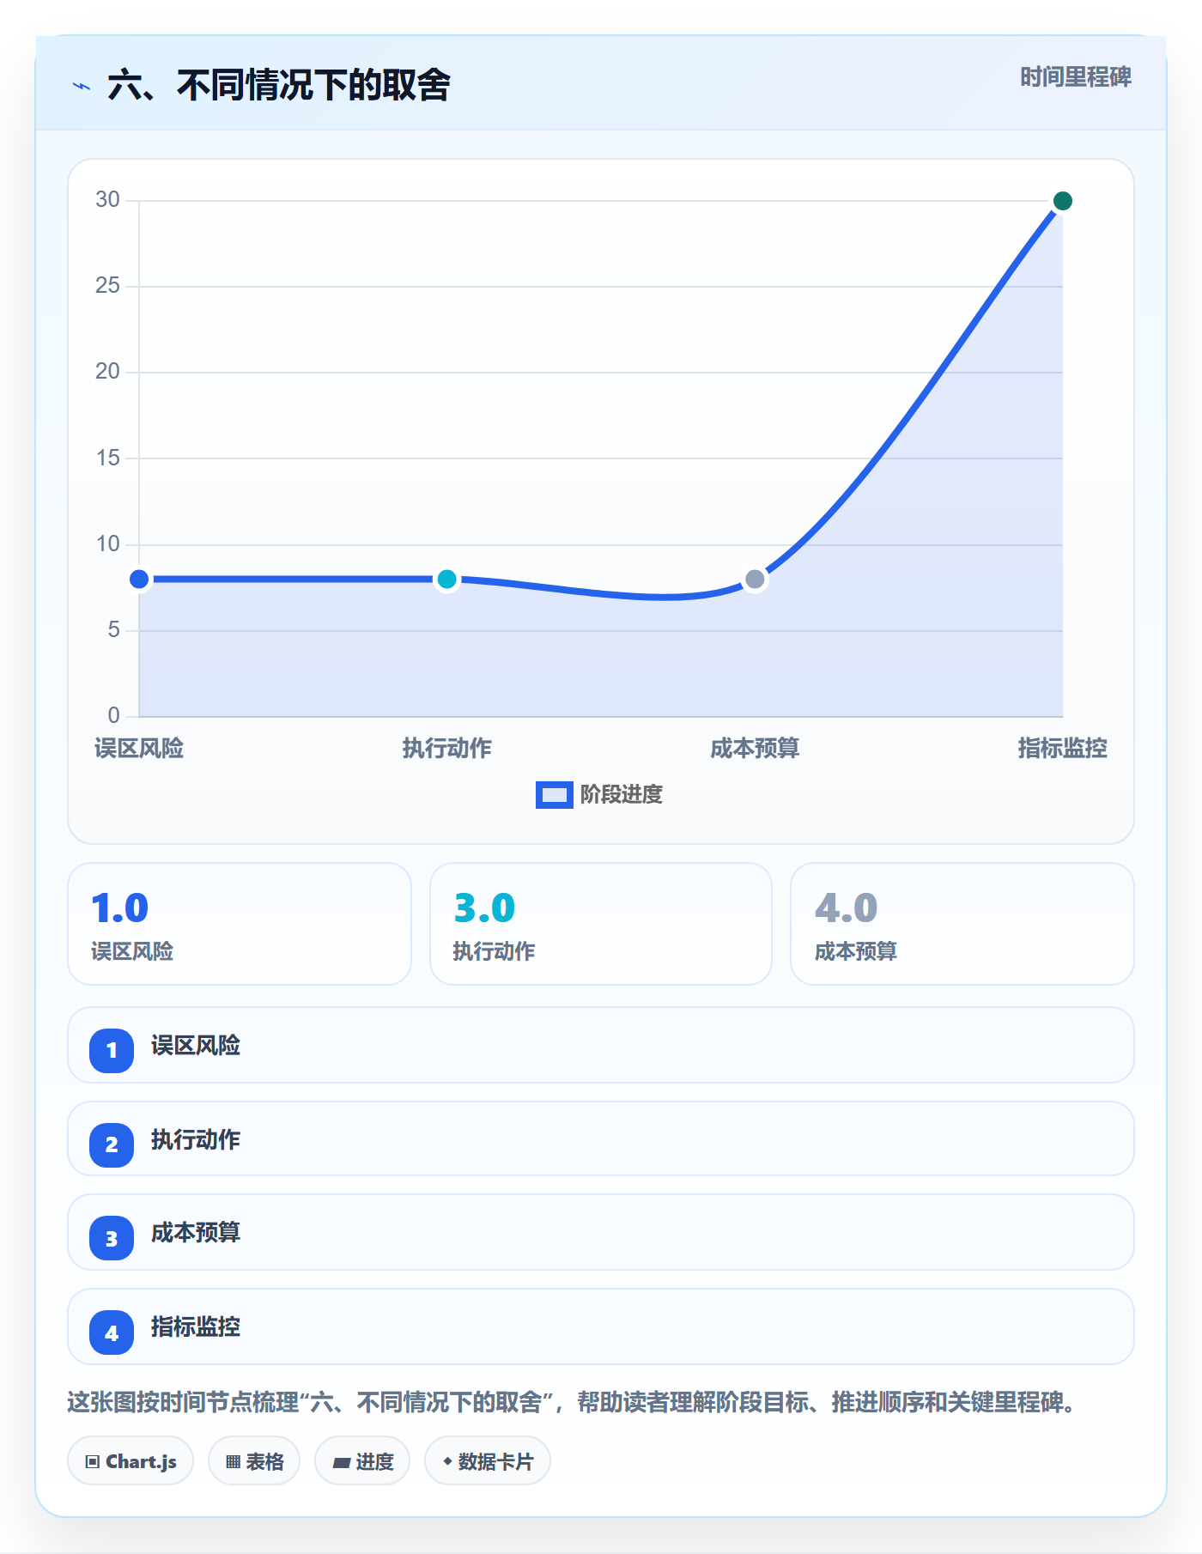This screenshot has width=1202, height=1554.
Task: Click the 30 tick on the y-axis
Action: pos(107,200)
